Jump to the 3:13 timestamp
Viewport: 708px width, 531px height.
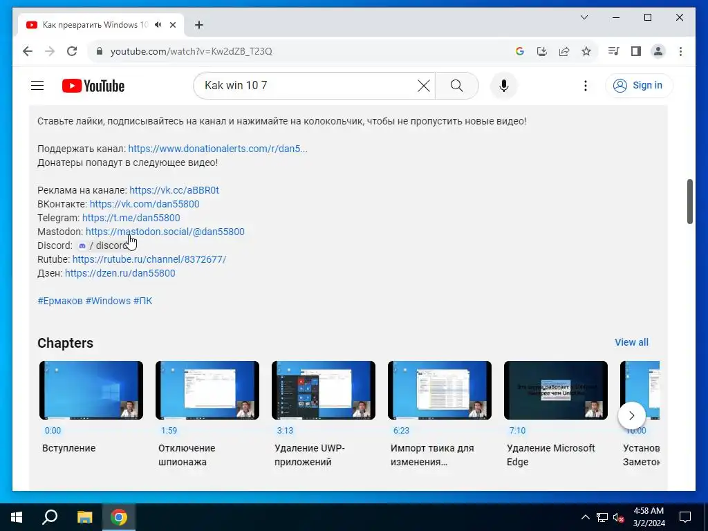tap(285, 430)
